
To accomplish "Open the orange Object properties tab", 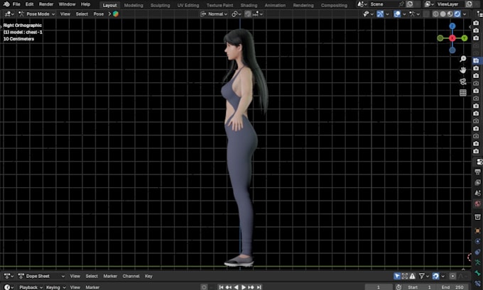I will click(x=477, y=230).
